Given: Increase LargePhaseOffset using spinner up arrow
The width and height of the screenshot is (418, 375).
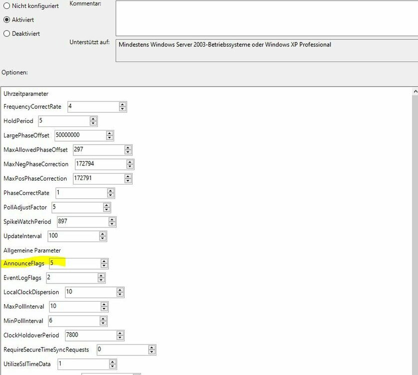Looking at the screenshot, I should pyautogui.click(x=110, y=133).
